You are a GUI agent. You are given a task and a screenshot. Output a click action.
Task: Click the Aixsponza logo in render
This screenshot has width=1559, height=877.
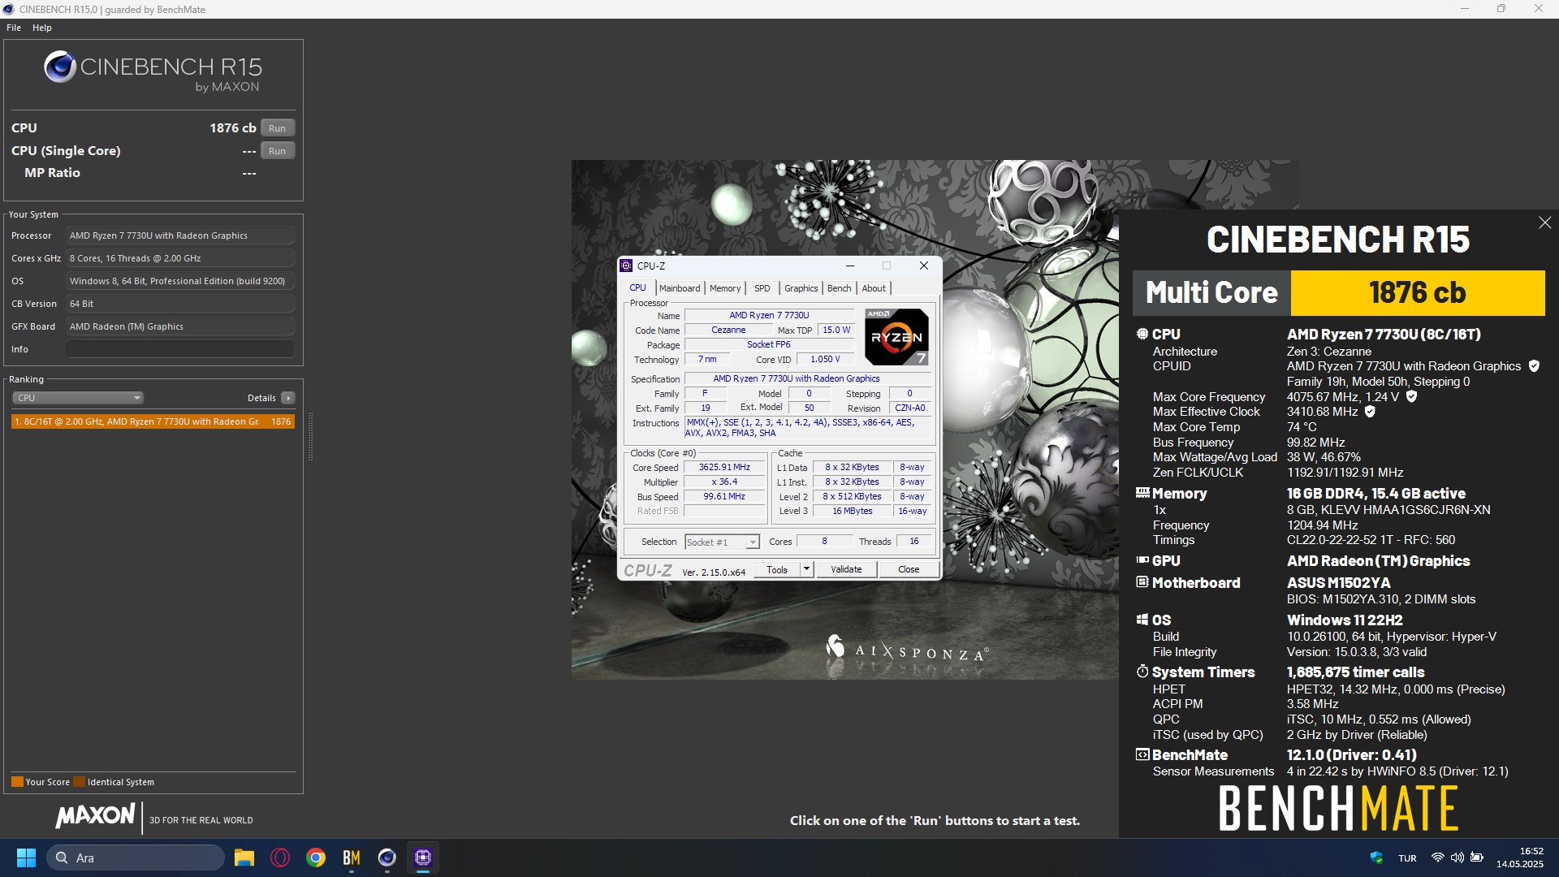click(x=907, y=648)
